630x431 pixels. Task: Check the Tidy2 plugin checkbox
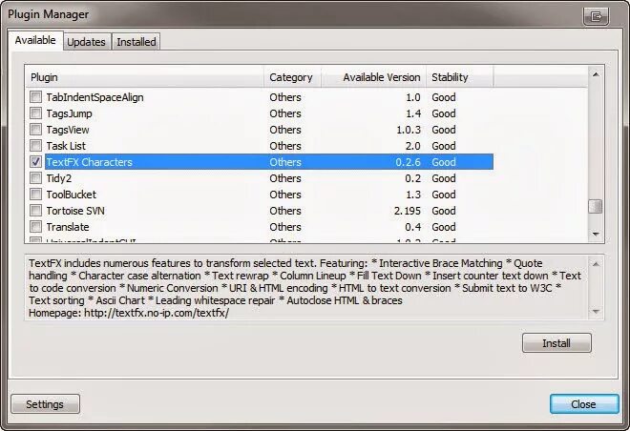coord(35,177)
